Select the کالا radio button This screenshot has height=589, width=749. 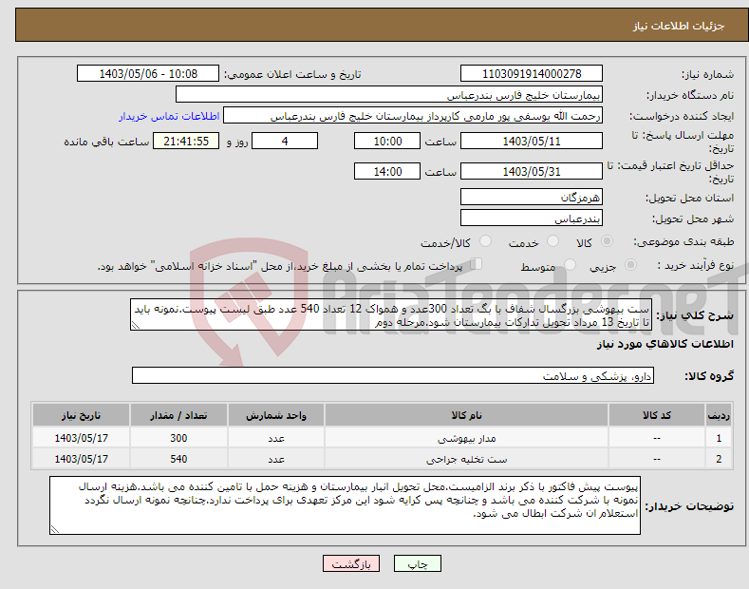click(x=607, y=241)
